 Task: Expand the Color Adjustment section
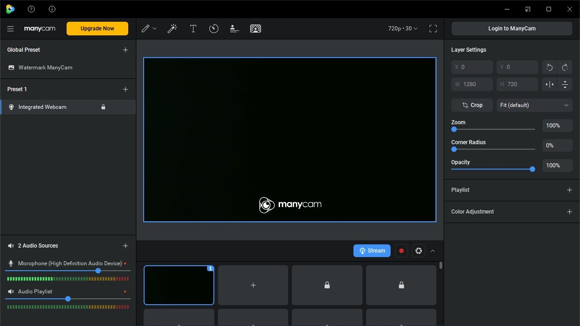570,212
